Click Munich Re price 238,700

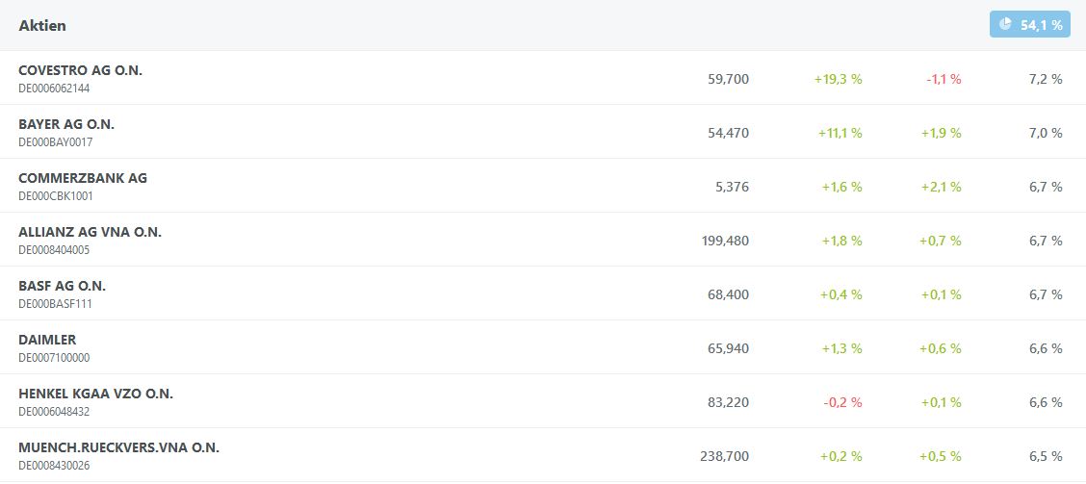tap(724, 456)
